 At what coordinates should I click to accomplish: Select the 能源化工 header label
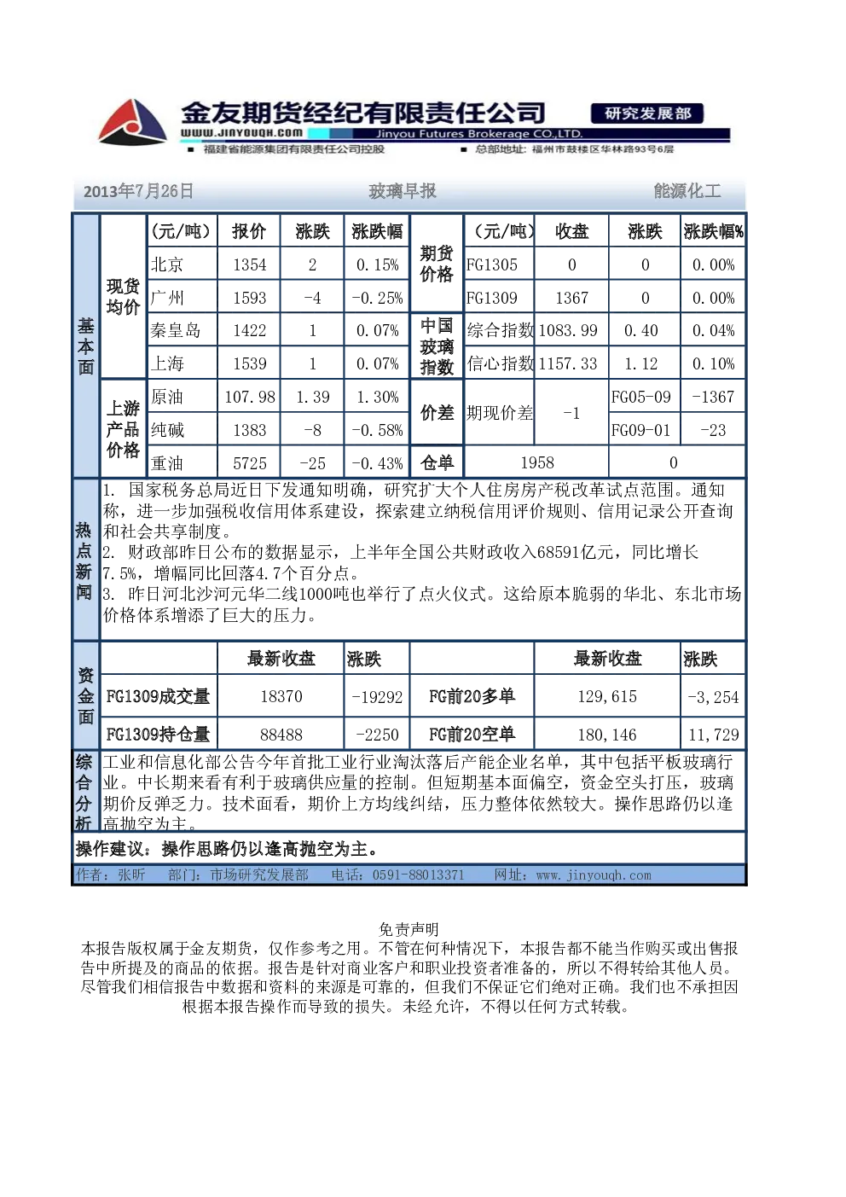(687, 191)
